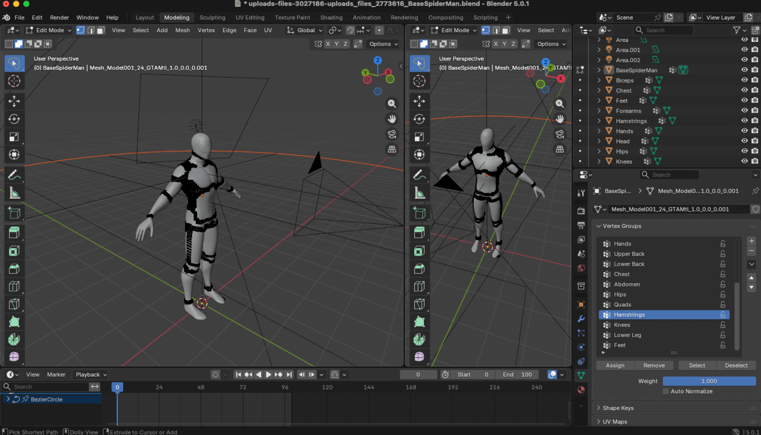This screenshot has width=761, height=435.
Task: Toggle camera view in left viewport
Action: point(392,134)
